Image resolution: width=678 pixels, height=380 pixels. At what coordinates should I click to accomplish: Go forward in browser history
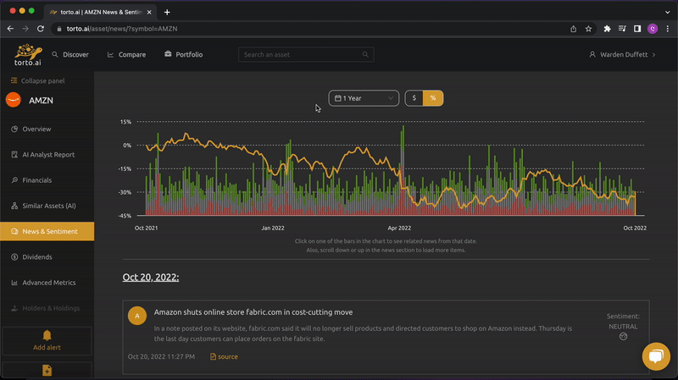[x=25, y=29]
